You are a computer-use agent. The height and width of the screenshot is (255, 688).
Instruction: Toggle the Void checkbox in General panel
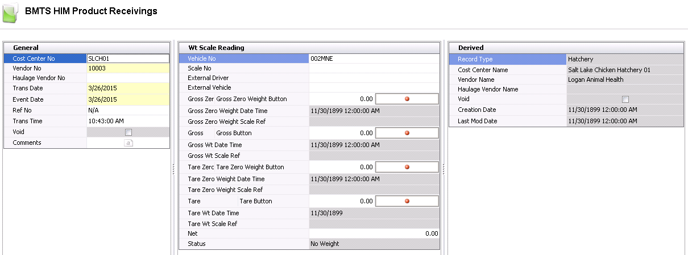[x=129, y=132]
